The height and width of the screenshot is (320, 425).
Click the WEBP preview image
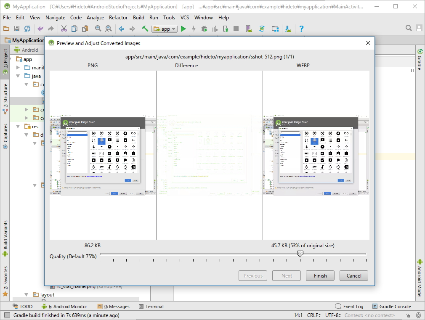click(316, 155)
